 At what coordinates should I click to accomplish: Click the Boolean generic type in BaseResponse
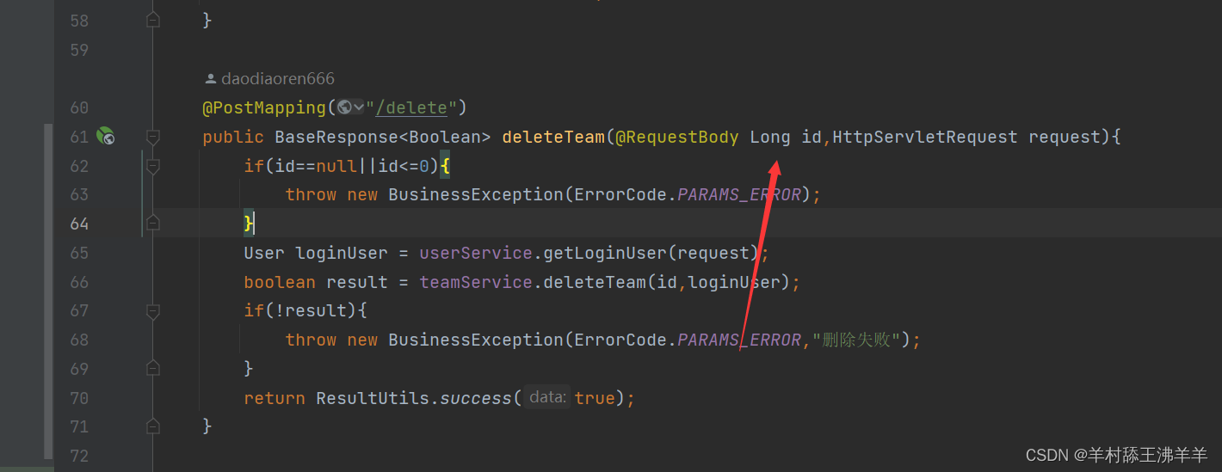pos(445,137)
